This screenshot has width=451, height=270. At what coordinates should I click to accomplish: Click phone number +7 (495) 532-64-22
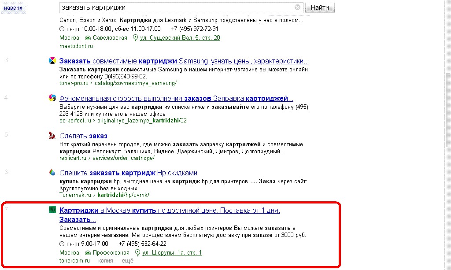click(x=143, y=244)
